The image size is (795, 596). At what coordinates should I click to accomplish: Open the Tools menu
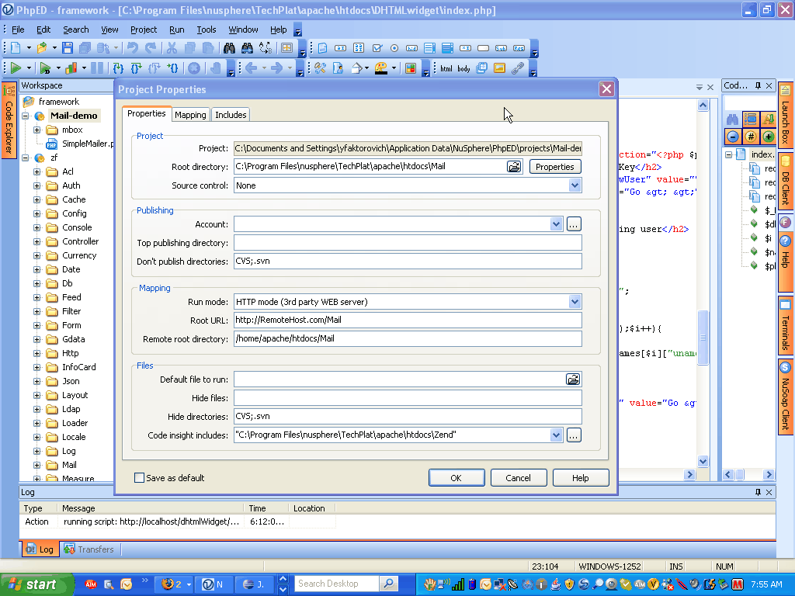(x=207, y=29)
